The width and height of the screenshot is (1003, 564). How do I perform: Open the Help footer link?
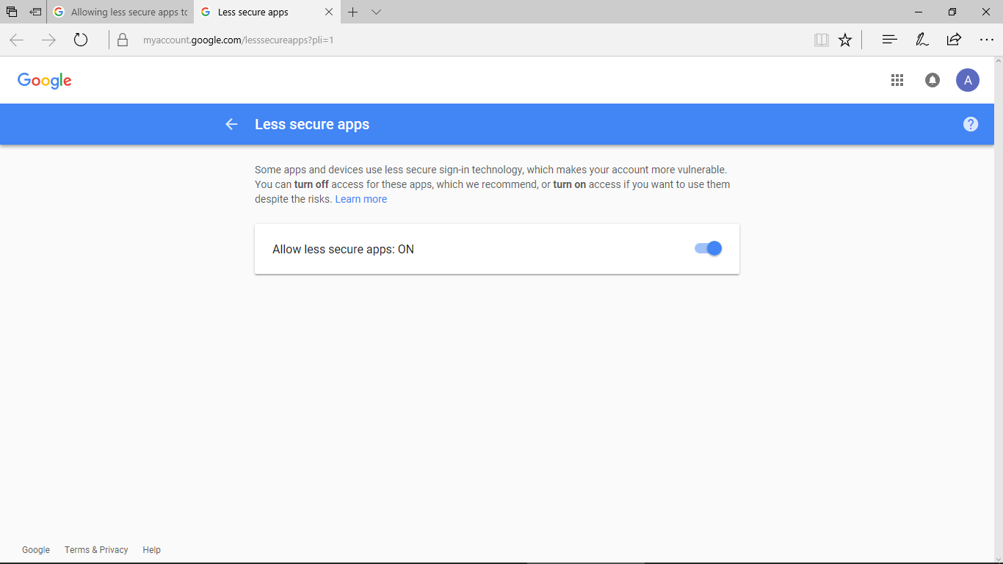(x=151, y=550)
